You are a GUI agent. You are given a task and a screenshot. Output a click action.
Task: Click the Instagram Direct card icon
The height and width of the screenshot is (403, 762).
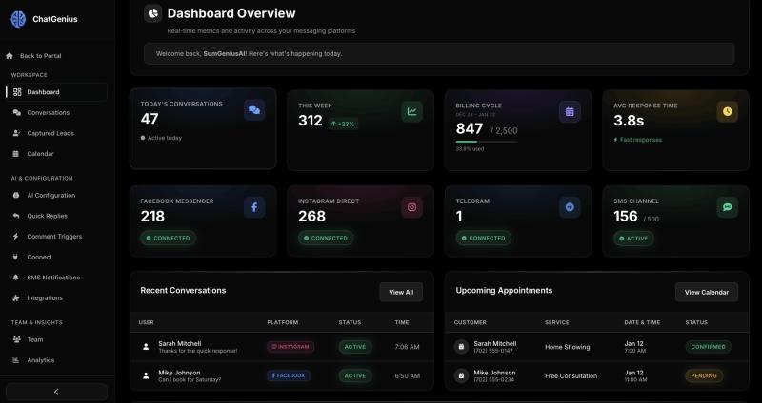412,206
